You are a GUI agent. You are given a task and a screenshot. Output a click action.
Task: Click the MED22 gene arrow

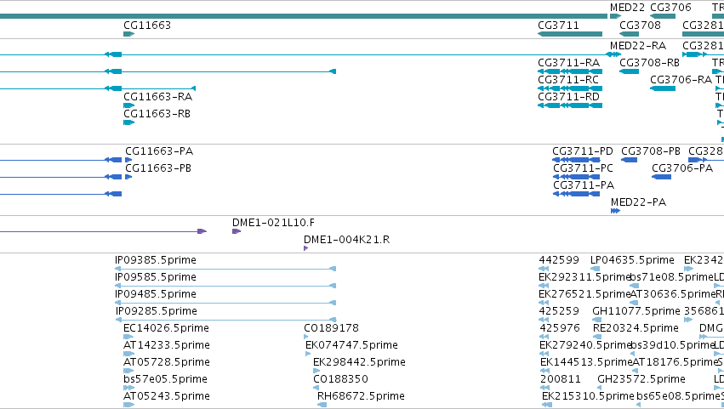click(615, 16)
